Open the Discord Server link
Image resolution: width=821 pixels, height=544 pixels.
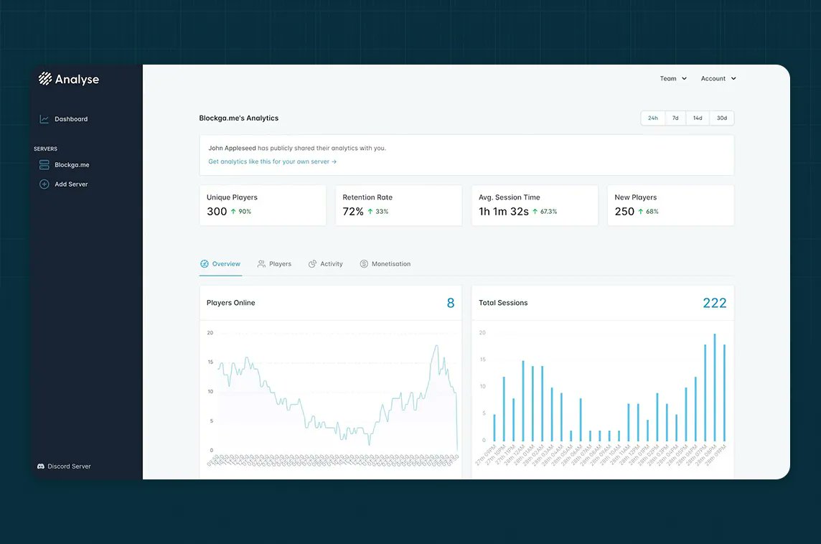64,466
